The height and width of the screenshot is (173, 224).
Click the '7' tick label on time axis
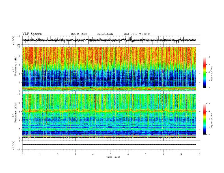146,154
